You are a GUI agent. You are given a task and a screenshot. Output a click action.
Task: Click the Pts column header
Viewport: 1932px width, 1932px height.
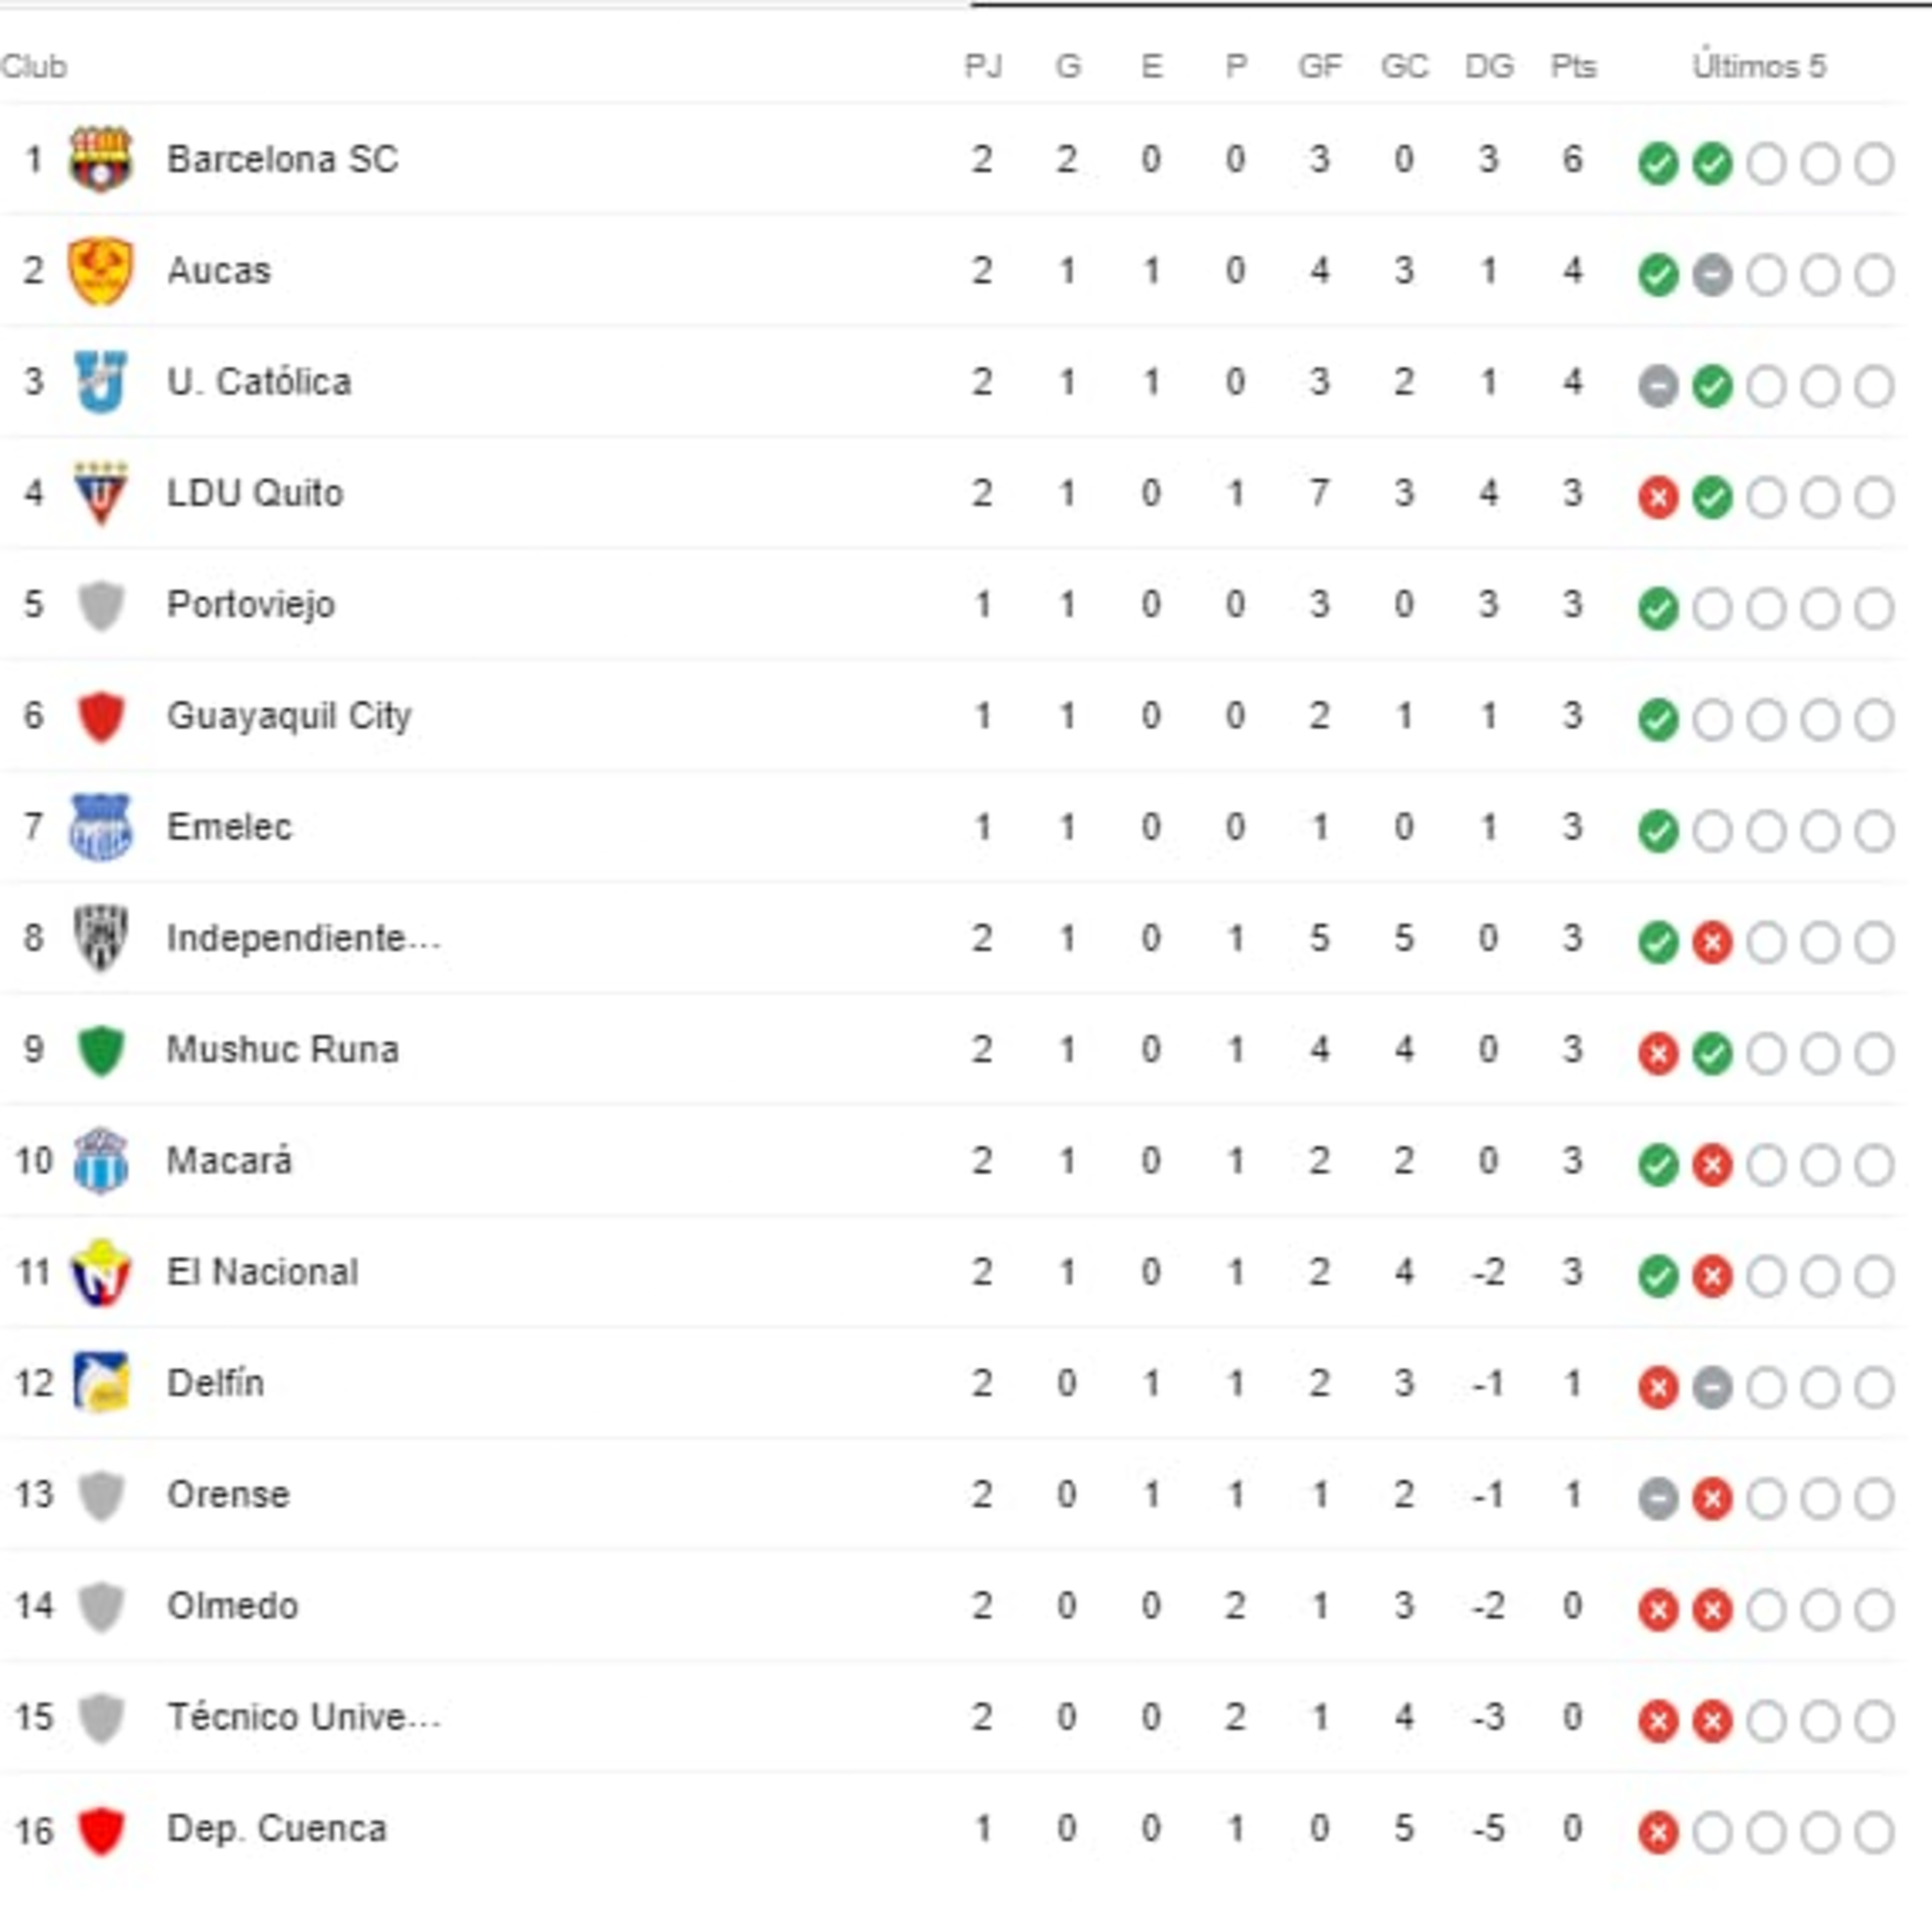click(x=1572, y=67)
